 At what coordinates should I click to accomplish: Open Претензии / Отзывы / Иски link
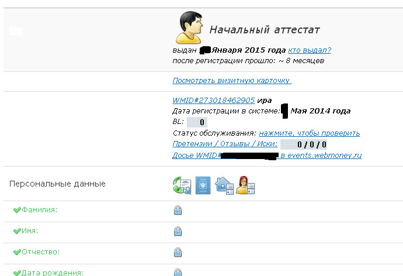click(x=225, y=144)
